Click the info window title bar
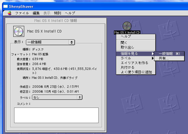The width and height of the screenshot is (188, 134). tap(56, 21)
